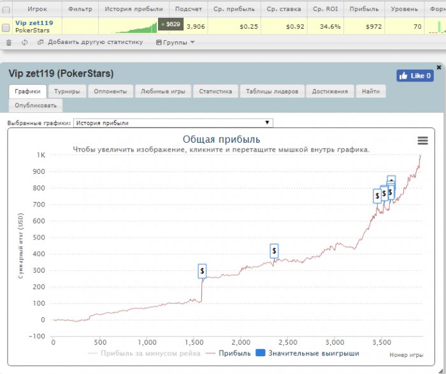Viewport: 446px width, 374px height.
Task: Click the refresh icon below the table
Action: tap(25, 43)
